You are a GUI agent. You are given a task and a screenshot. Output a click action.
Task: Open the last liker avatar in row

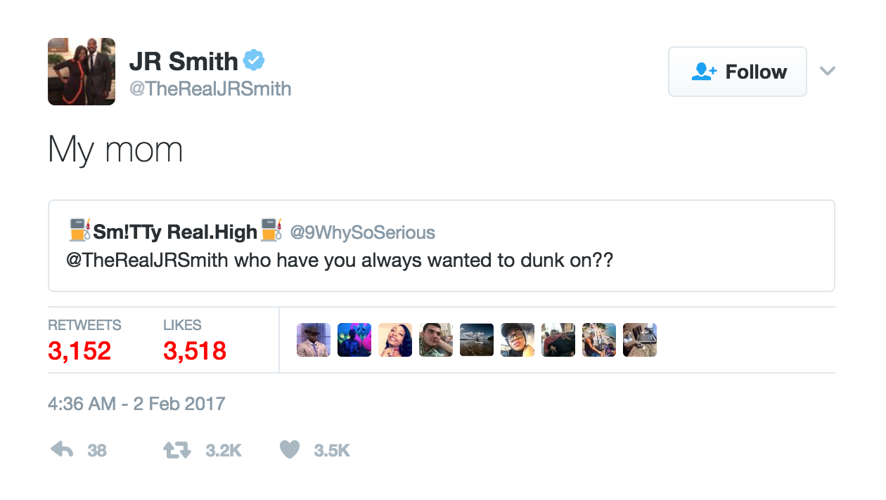640,340
